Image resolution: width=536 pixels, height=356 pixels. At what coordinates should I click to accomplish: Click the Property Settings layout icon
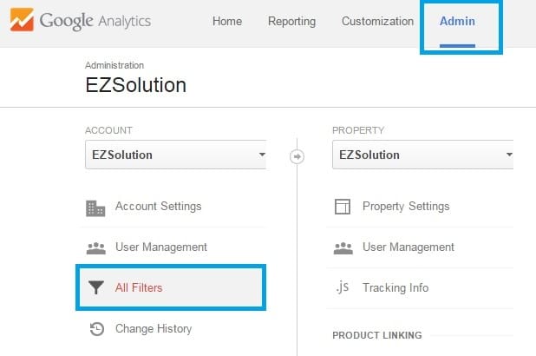tap(343, 207)
